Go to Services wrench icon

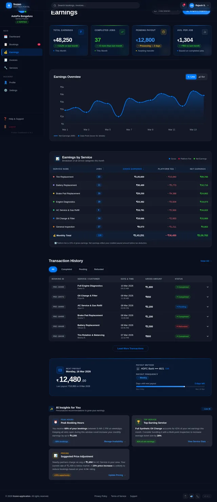click(6, 68)
